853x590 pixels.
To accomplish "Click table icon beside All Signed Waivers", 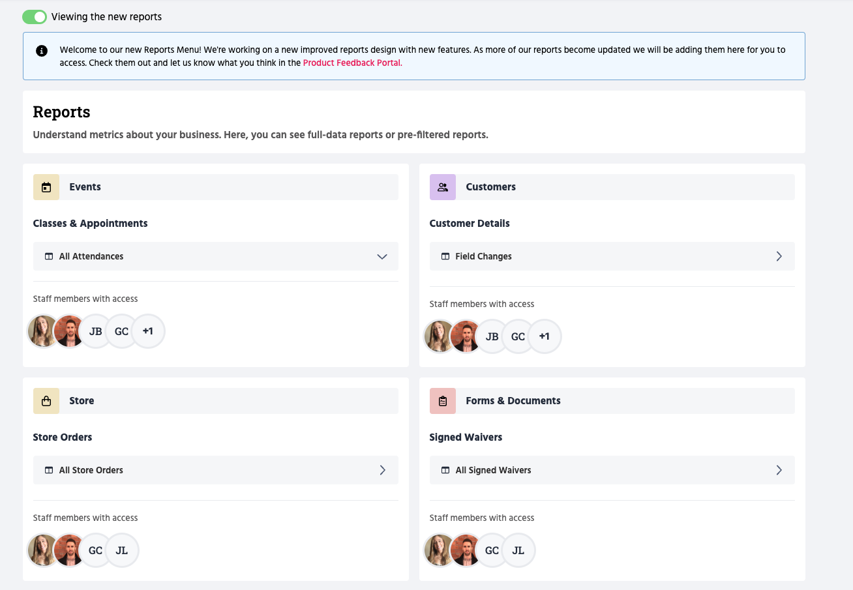I will click(445, 470).
